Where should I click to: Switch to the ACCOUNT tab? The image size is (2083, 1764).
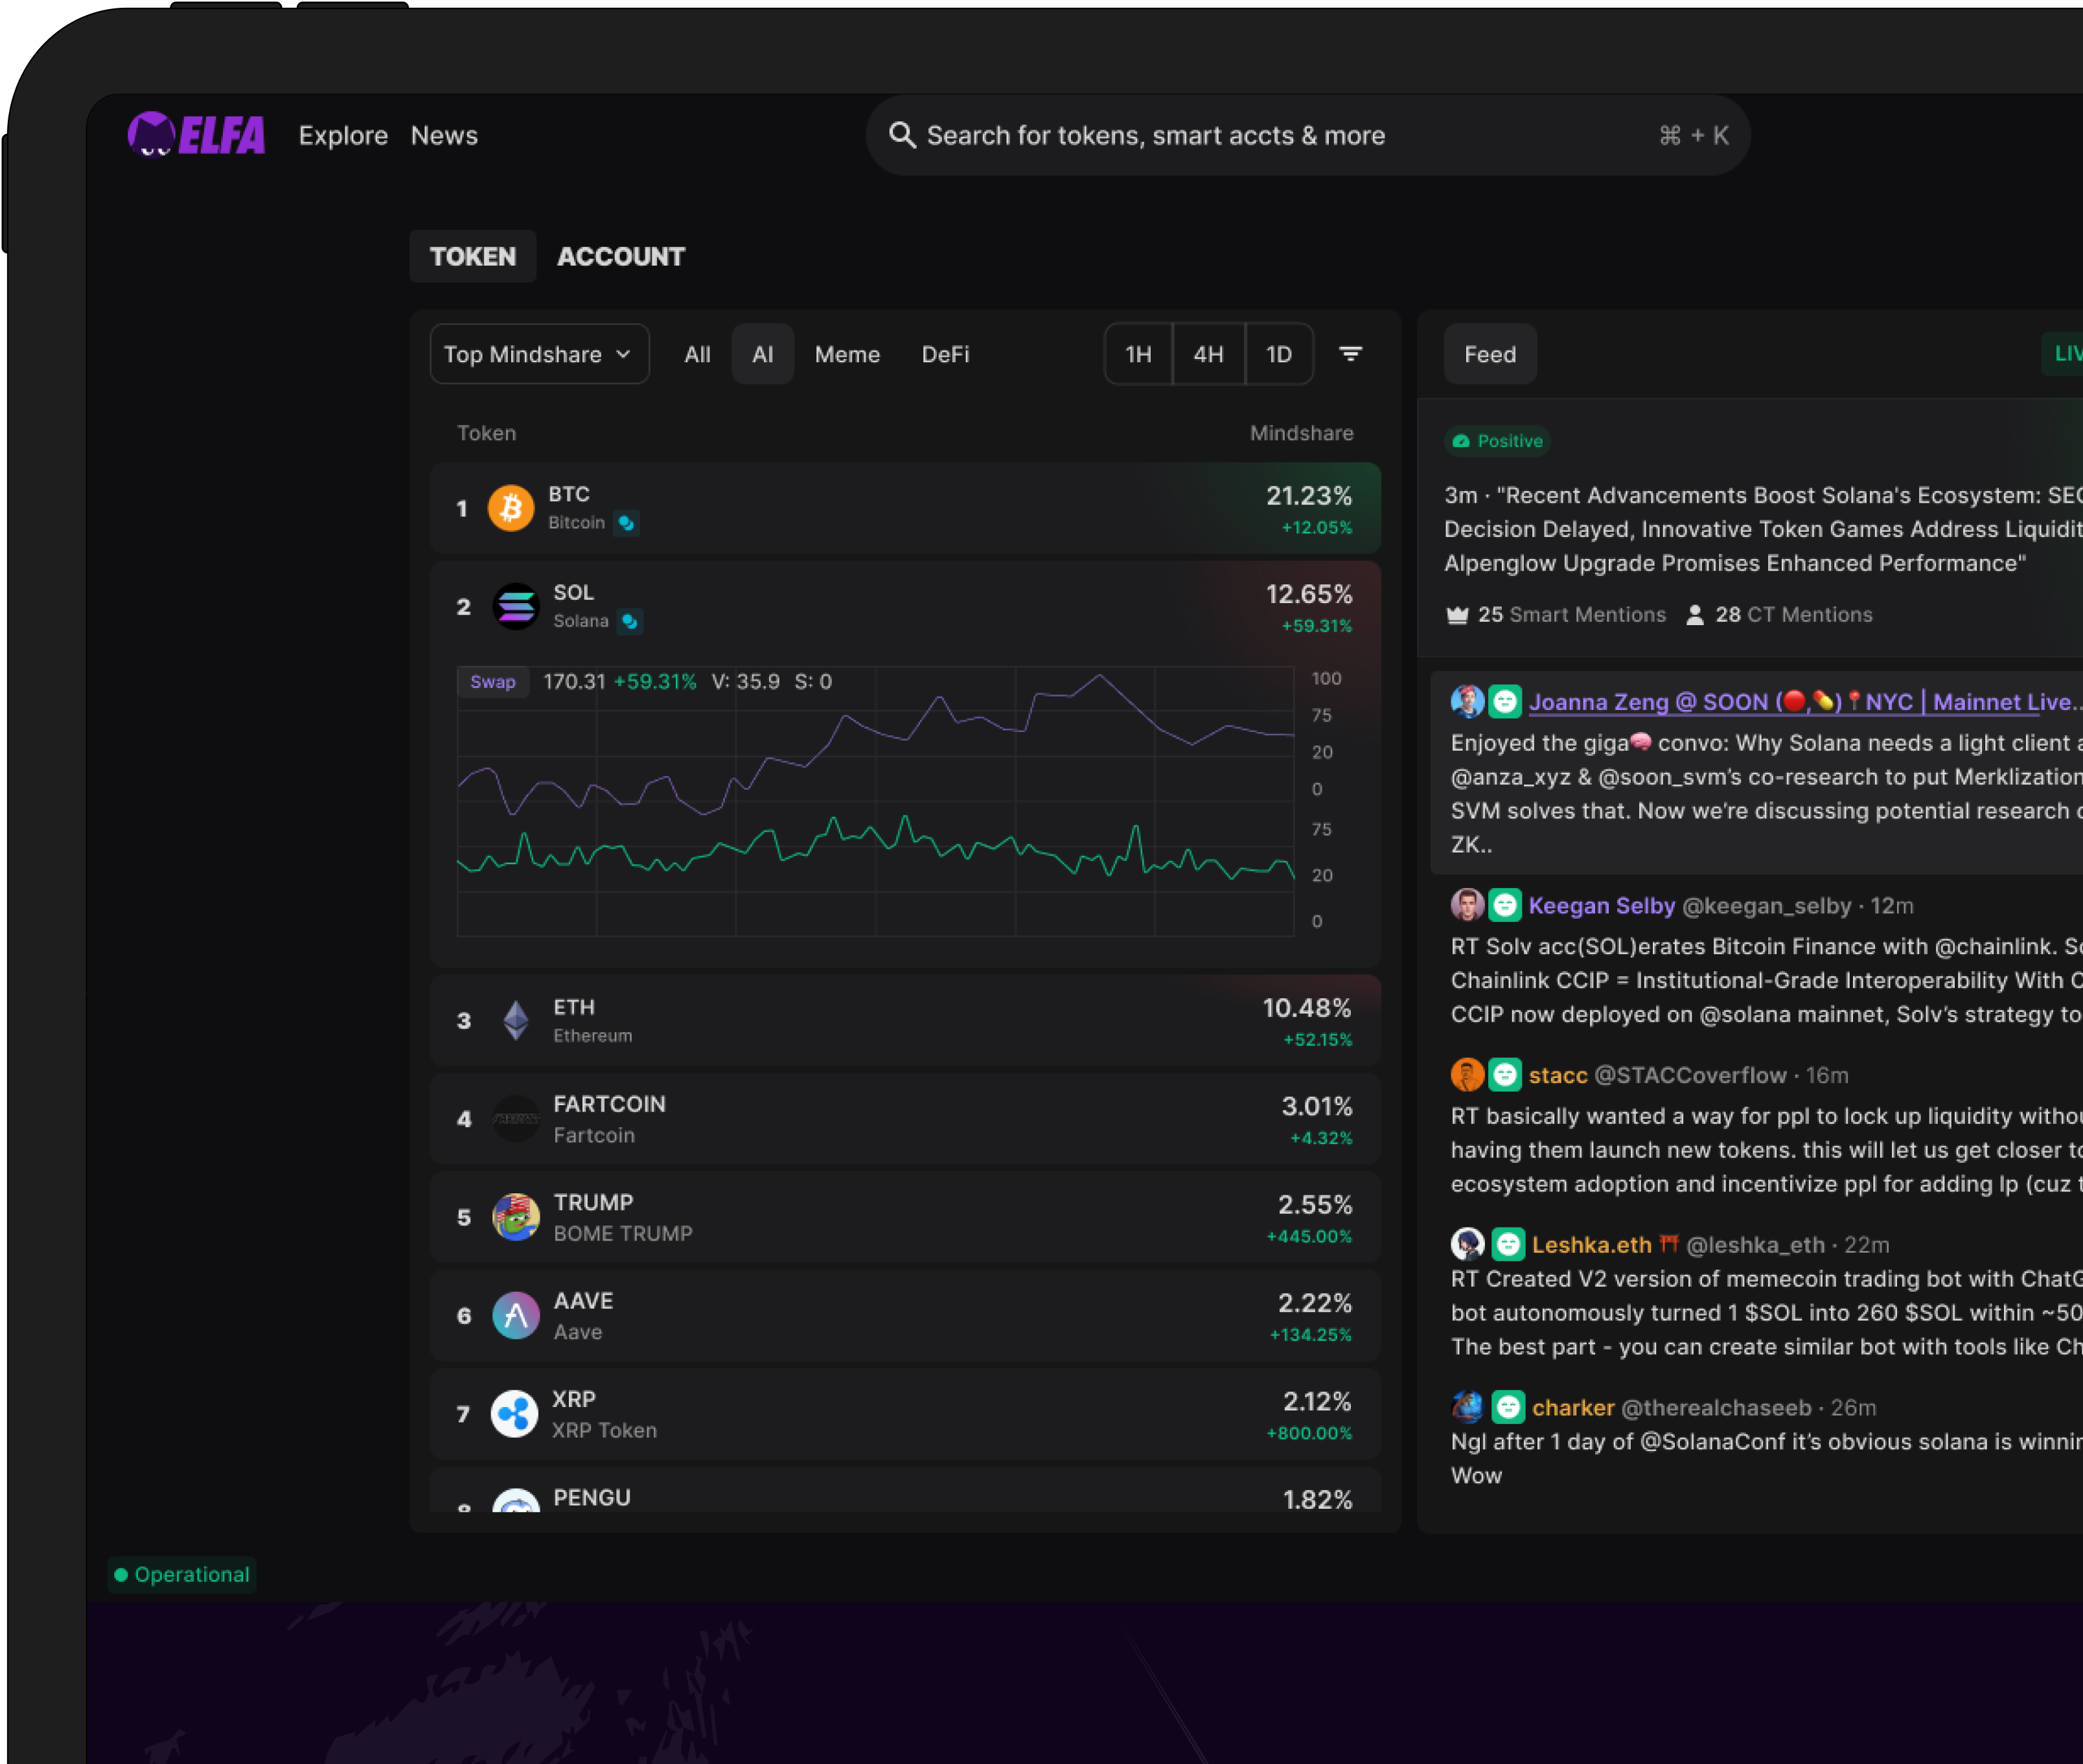pyautogui.click(x=621, y=256)
